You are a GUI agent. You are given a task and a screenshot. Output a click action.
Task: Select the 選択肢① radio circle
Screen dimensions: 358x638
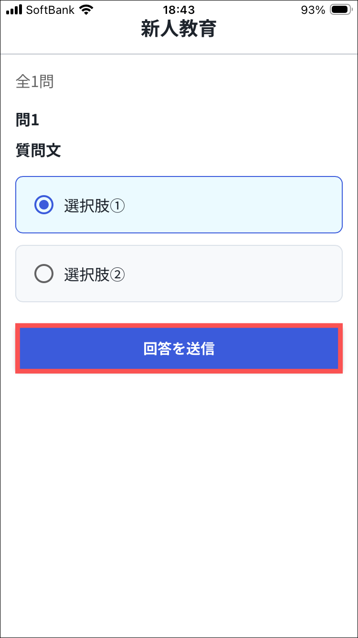coord(44,205)
